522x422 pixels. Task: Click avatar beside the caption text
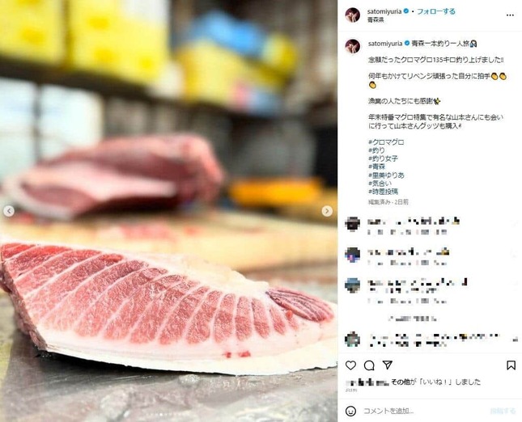[353, 46]
